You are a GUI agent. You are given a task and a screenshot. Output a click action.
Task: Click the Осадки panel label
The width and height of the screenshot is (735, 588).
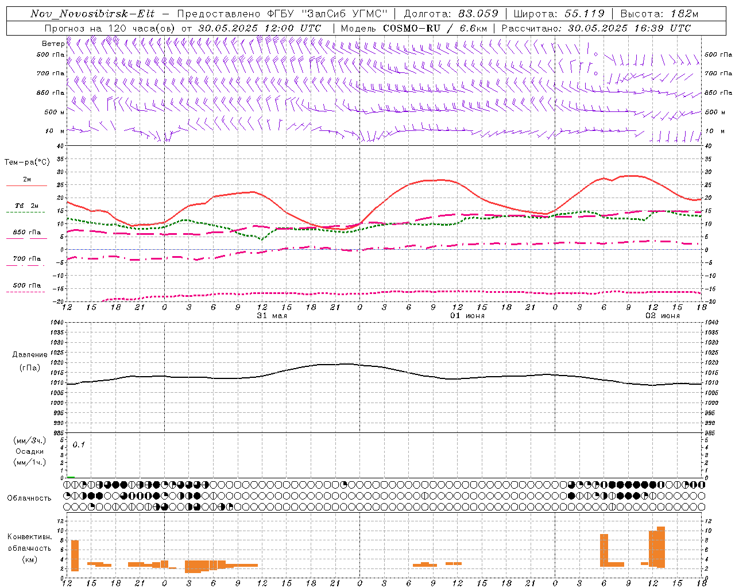(29, 451)
